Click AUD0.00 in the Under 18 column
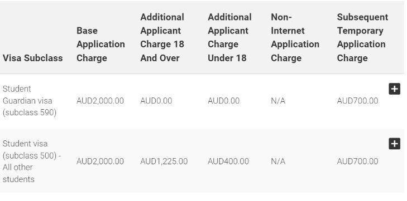This screenshot has width=407, height=201. tap(224, 101)
